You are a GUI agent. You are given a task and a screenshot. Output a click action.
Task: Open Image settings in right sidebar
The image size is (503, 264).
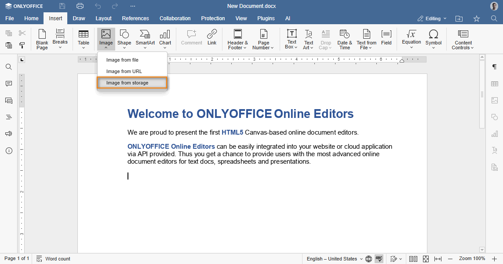[495, 100]
